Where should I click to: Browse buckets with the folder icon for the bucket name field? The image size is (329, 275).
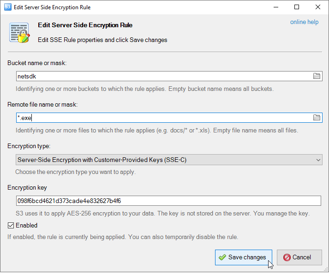point(317,76)
